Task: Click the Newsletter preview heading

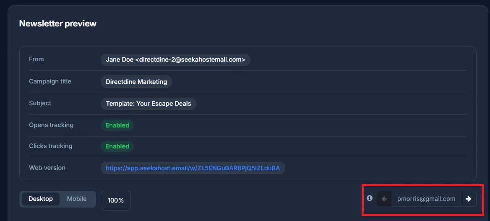Action: coord(58,23)
